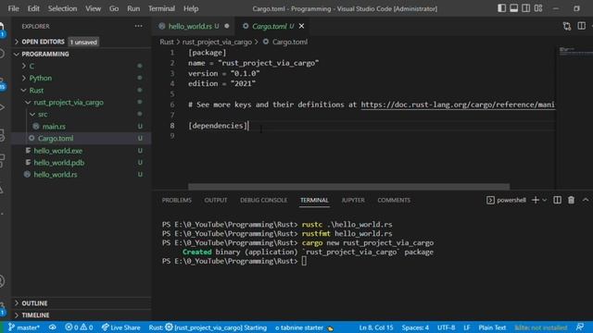Kill terminal with the trash icon
The height and width of the screenshot is (333, 593).
click(571, 200)
